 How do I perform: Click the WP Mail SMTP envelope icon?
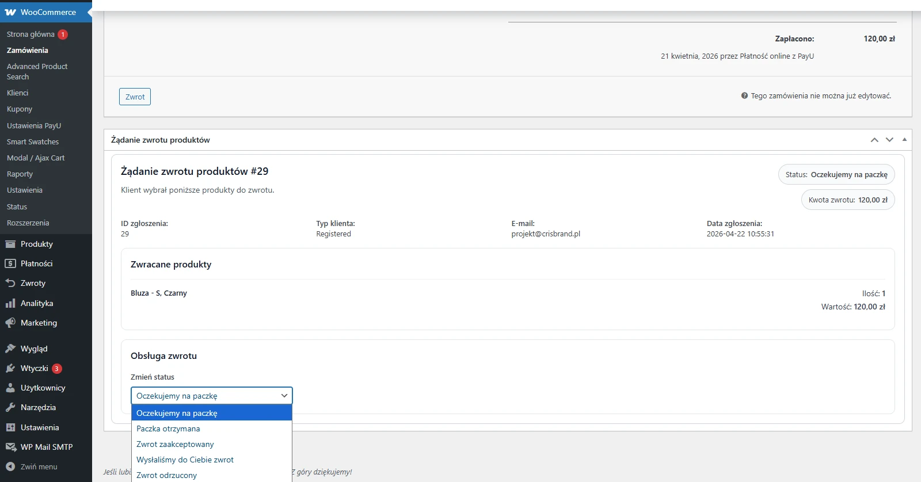10,447
